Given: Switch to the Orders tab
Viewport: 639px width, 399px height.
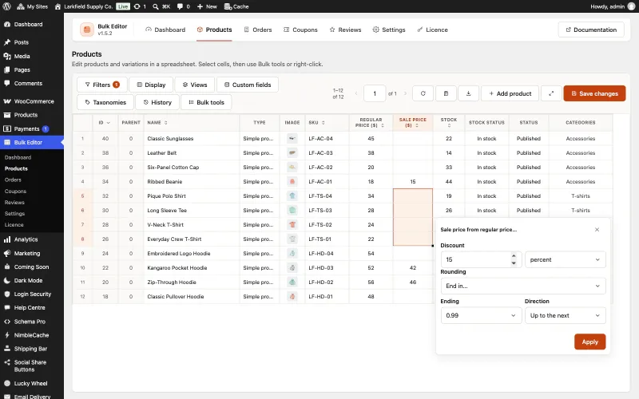Looking at the screenshot, I should [x=257, y=30].
